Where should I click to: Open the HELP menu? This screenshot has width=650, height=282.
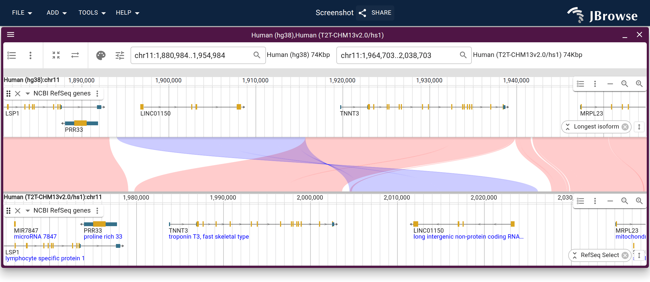coord(128,13)
